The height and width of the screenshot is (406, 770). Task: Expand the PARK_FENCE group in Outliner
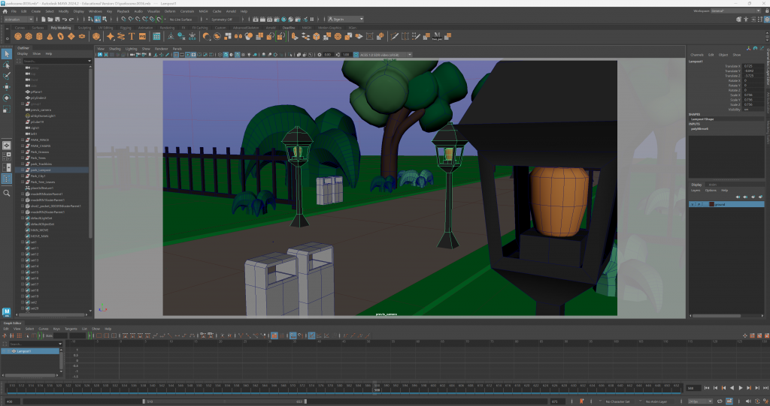point(23,140)
